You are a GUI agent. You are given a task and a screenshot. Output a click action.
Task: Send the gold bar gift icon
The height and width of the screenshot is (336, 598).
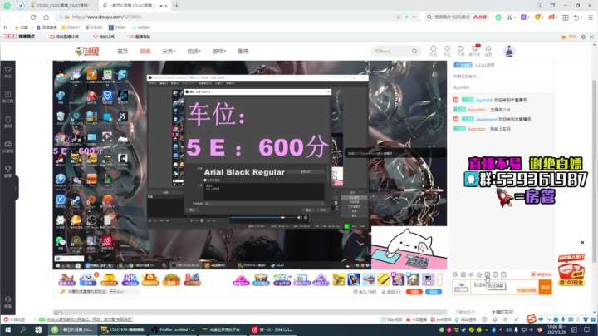(383, 279)
